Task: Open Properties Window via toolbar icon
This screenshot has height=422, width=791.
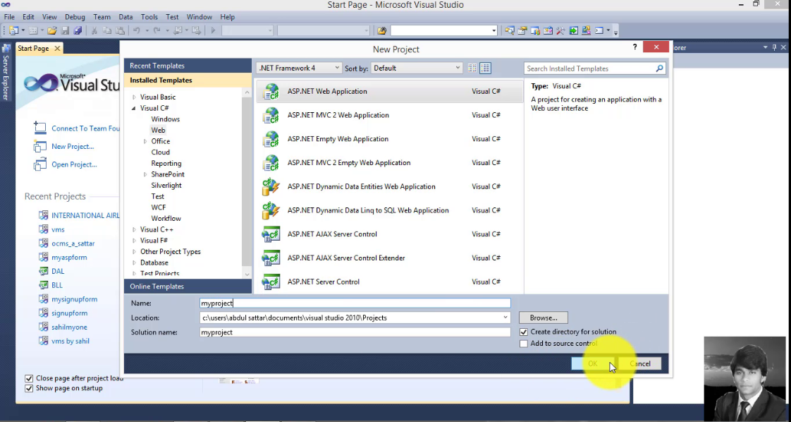Action: coord(522,31)
